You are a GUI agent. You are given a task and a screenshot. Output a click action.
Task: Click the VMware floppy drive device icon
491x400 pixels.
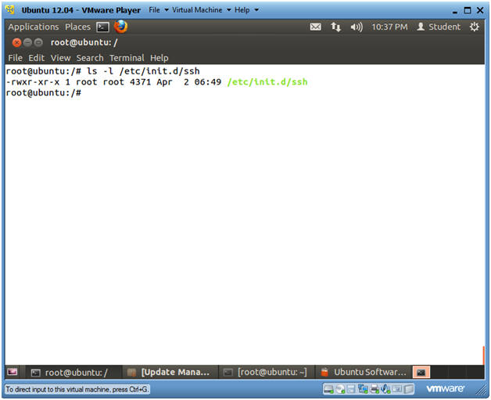pos(351,389)
